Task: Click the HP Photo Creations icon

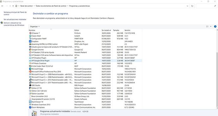Action: (30, 63)
